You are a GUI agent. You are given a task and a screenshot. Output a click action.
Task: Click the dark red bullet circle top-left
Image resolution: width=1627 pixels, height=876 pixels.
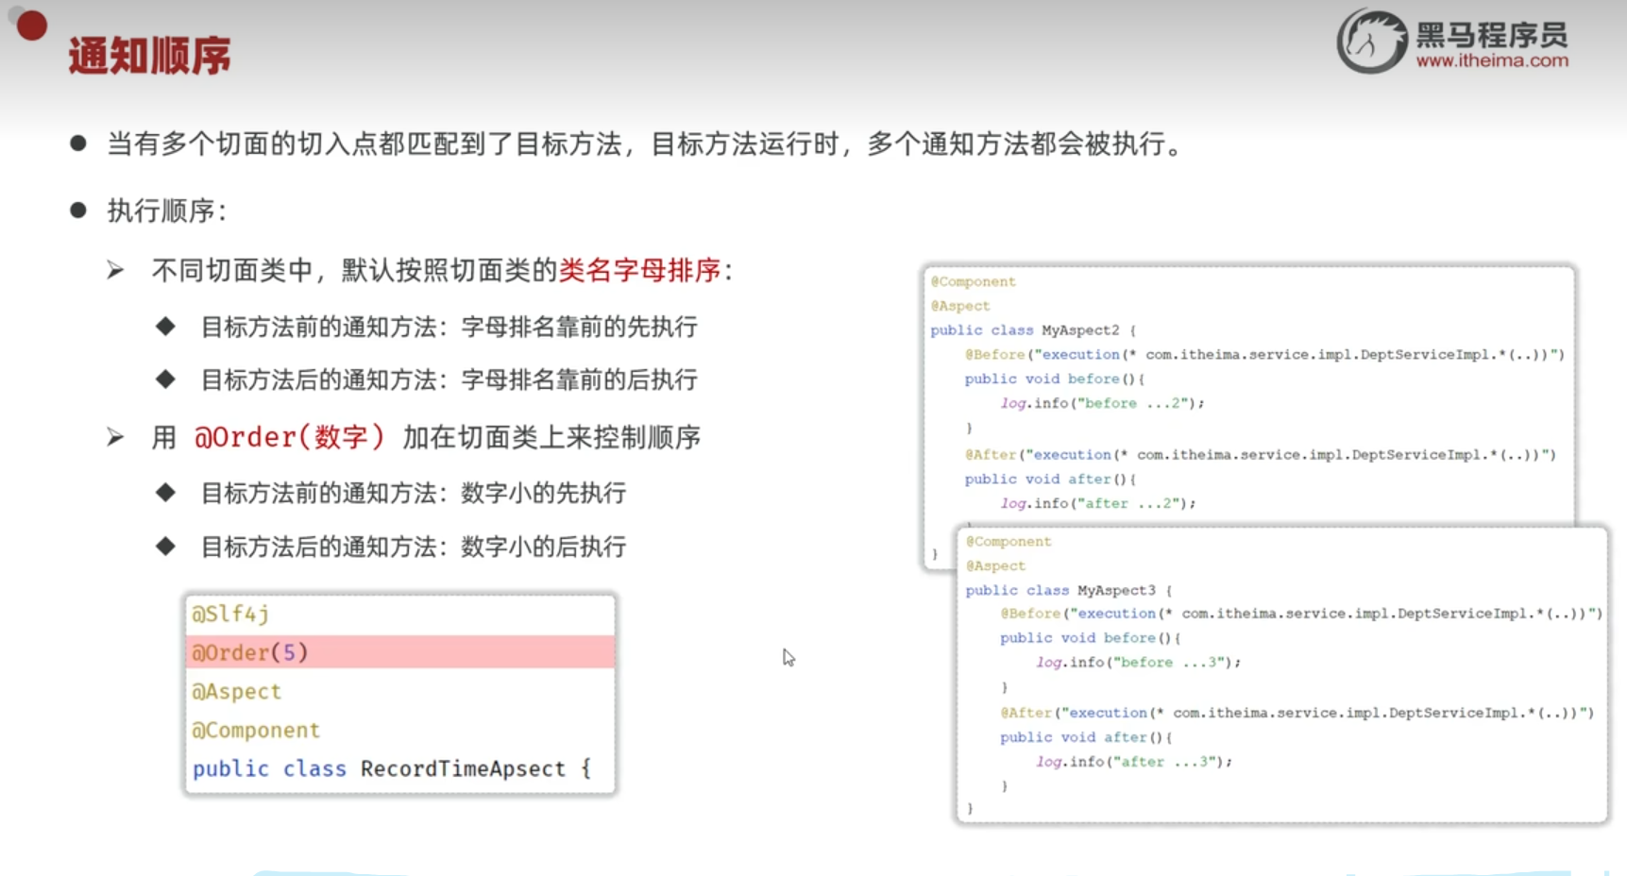pos(31,25)
